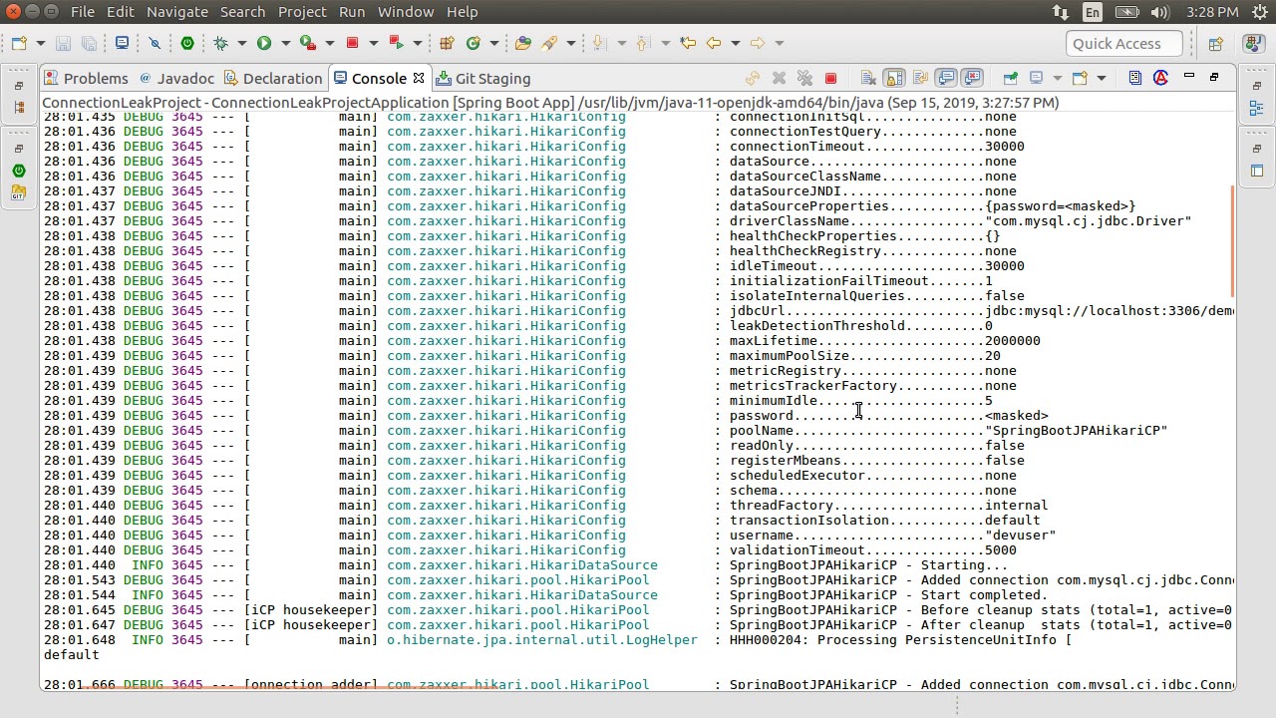Toggle Show Console on Standard Out change
The height and width of the screenshot is (718, 1276).
tap(946, 78)
